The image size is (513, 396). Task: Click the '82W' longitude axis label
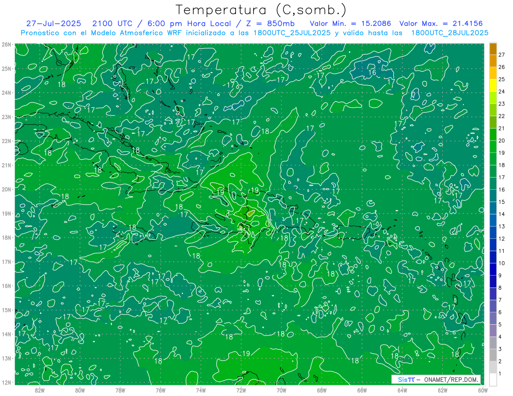click(x=39, y=390)
